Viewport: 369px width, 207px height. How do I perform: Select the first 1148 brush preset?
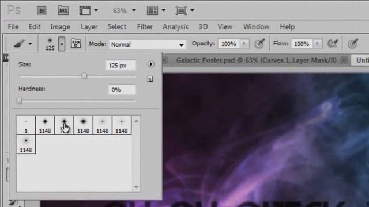[x=45, y=125]
